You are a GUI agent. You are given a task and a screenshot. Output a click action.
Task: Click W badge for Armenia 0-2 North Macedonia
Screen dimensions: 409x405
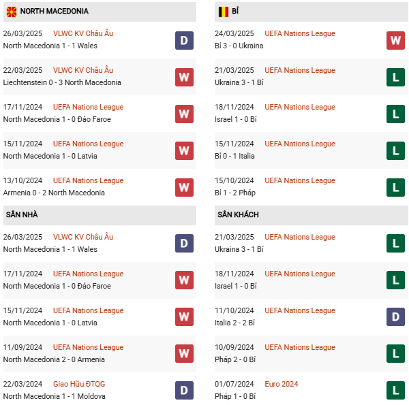(x=184, y=187)
